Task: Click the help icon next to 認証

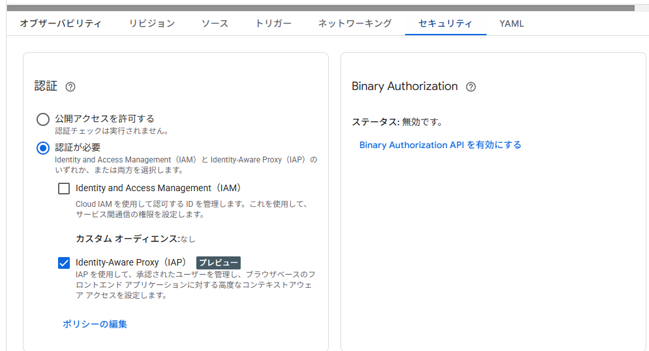Action: 71,87
